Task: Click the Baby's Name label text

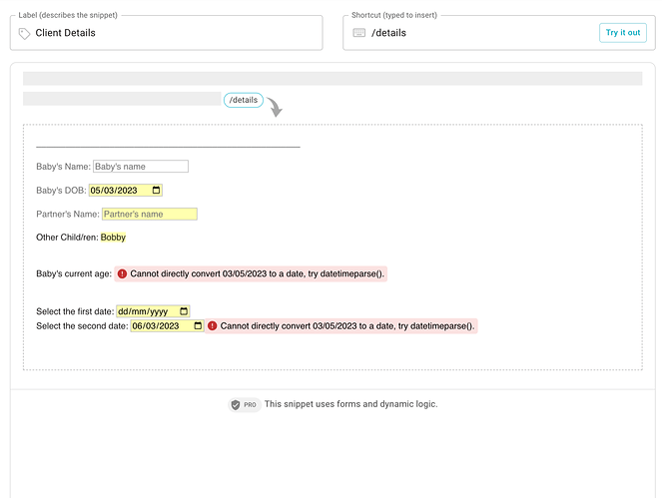Action: click(63, 167)
